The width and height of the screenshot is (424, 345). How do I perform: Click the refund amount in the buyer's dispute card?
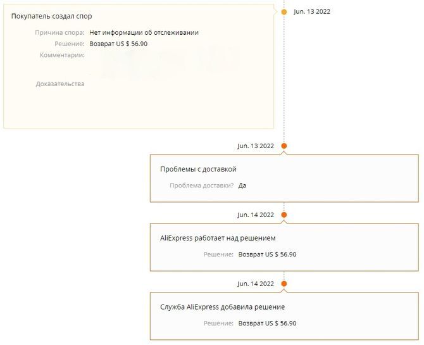119,44
